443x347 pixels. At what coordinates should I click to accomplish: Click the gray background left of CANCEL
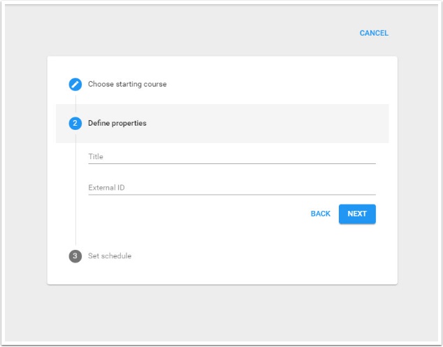[x=210, y=33]
